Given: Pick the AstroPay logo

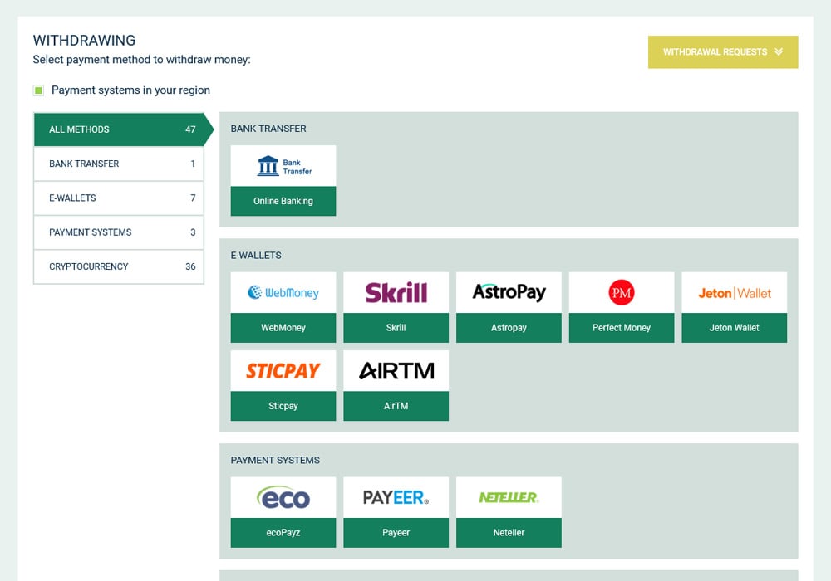Looking at the screenshot, I should [509, 293].
